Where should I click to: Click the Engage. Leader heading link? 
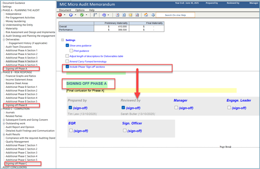(239, 101)
